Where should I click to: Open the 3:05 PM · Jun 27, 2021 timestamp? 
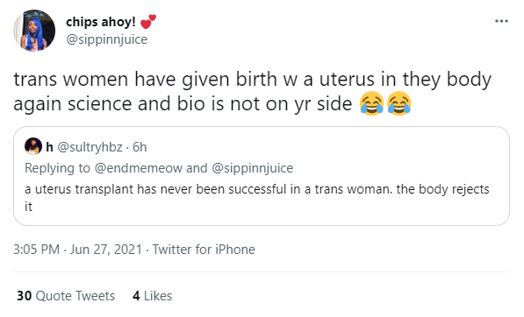click(77, 250)
